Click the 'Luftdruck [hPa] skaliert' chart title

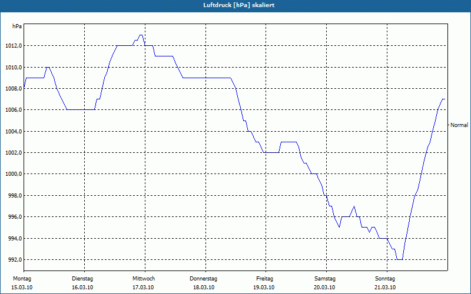[238, 5]
